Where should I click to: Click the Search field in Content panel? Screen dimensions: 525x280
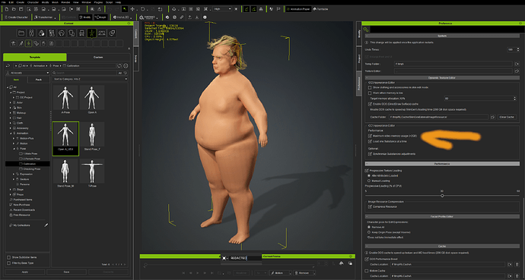click(85, 72)
